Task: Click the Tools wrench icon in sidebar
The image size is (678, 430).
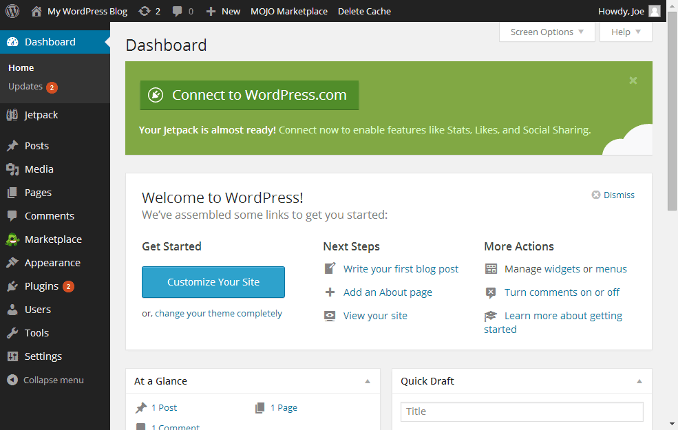Action: point(12,333)
